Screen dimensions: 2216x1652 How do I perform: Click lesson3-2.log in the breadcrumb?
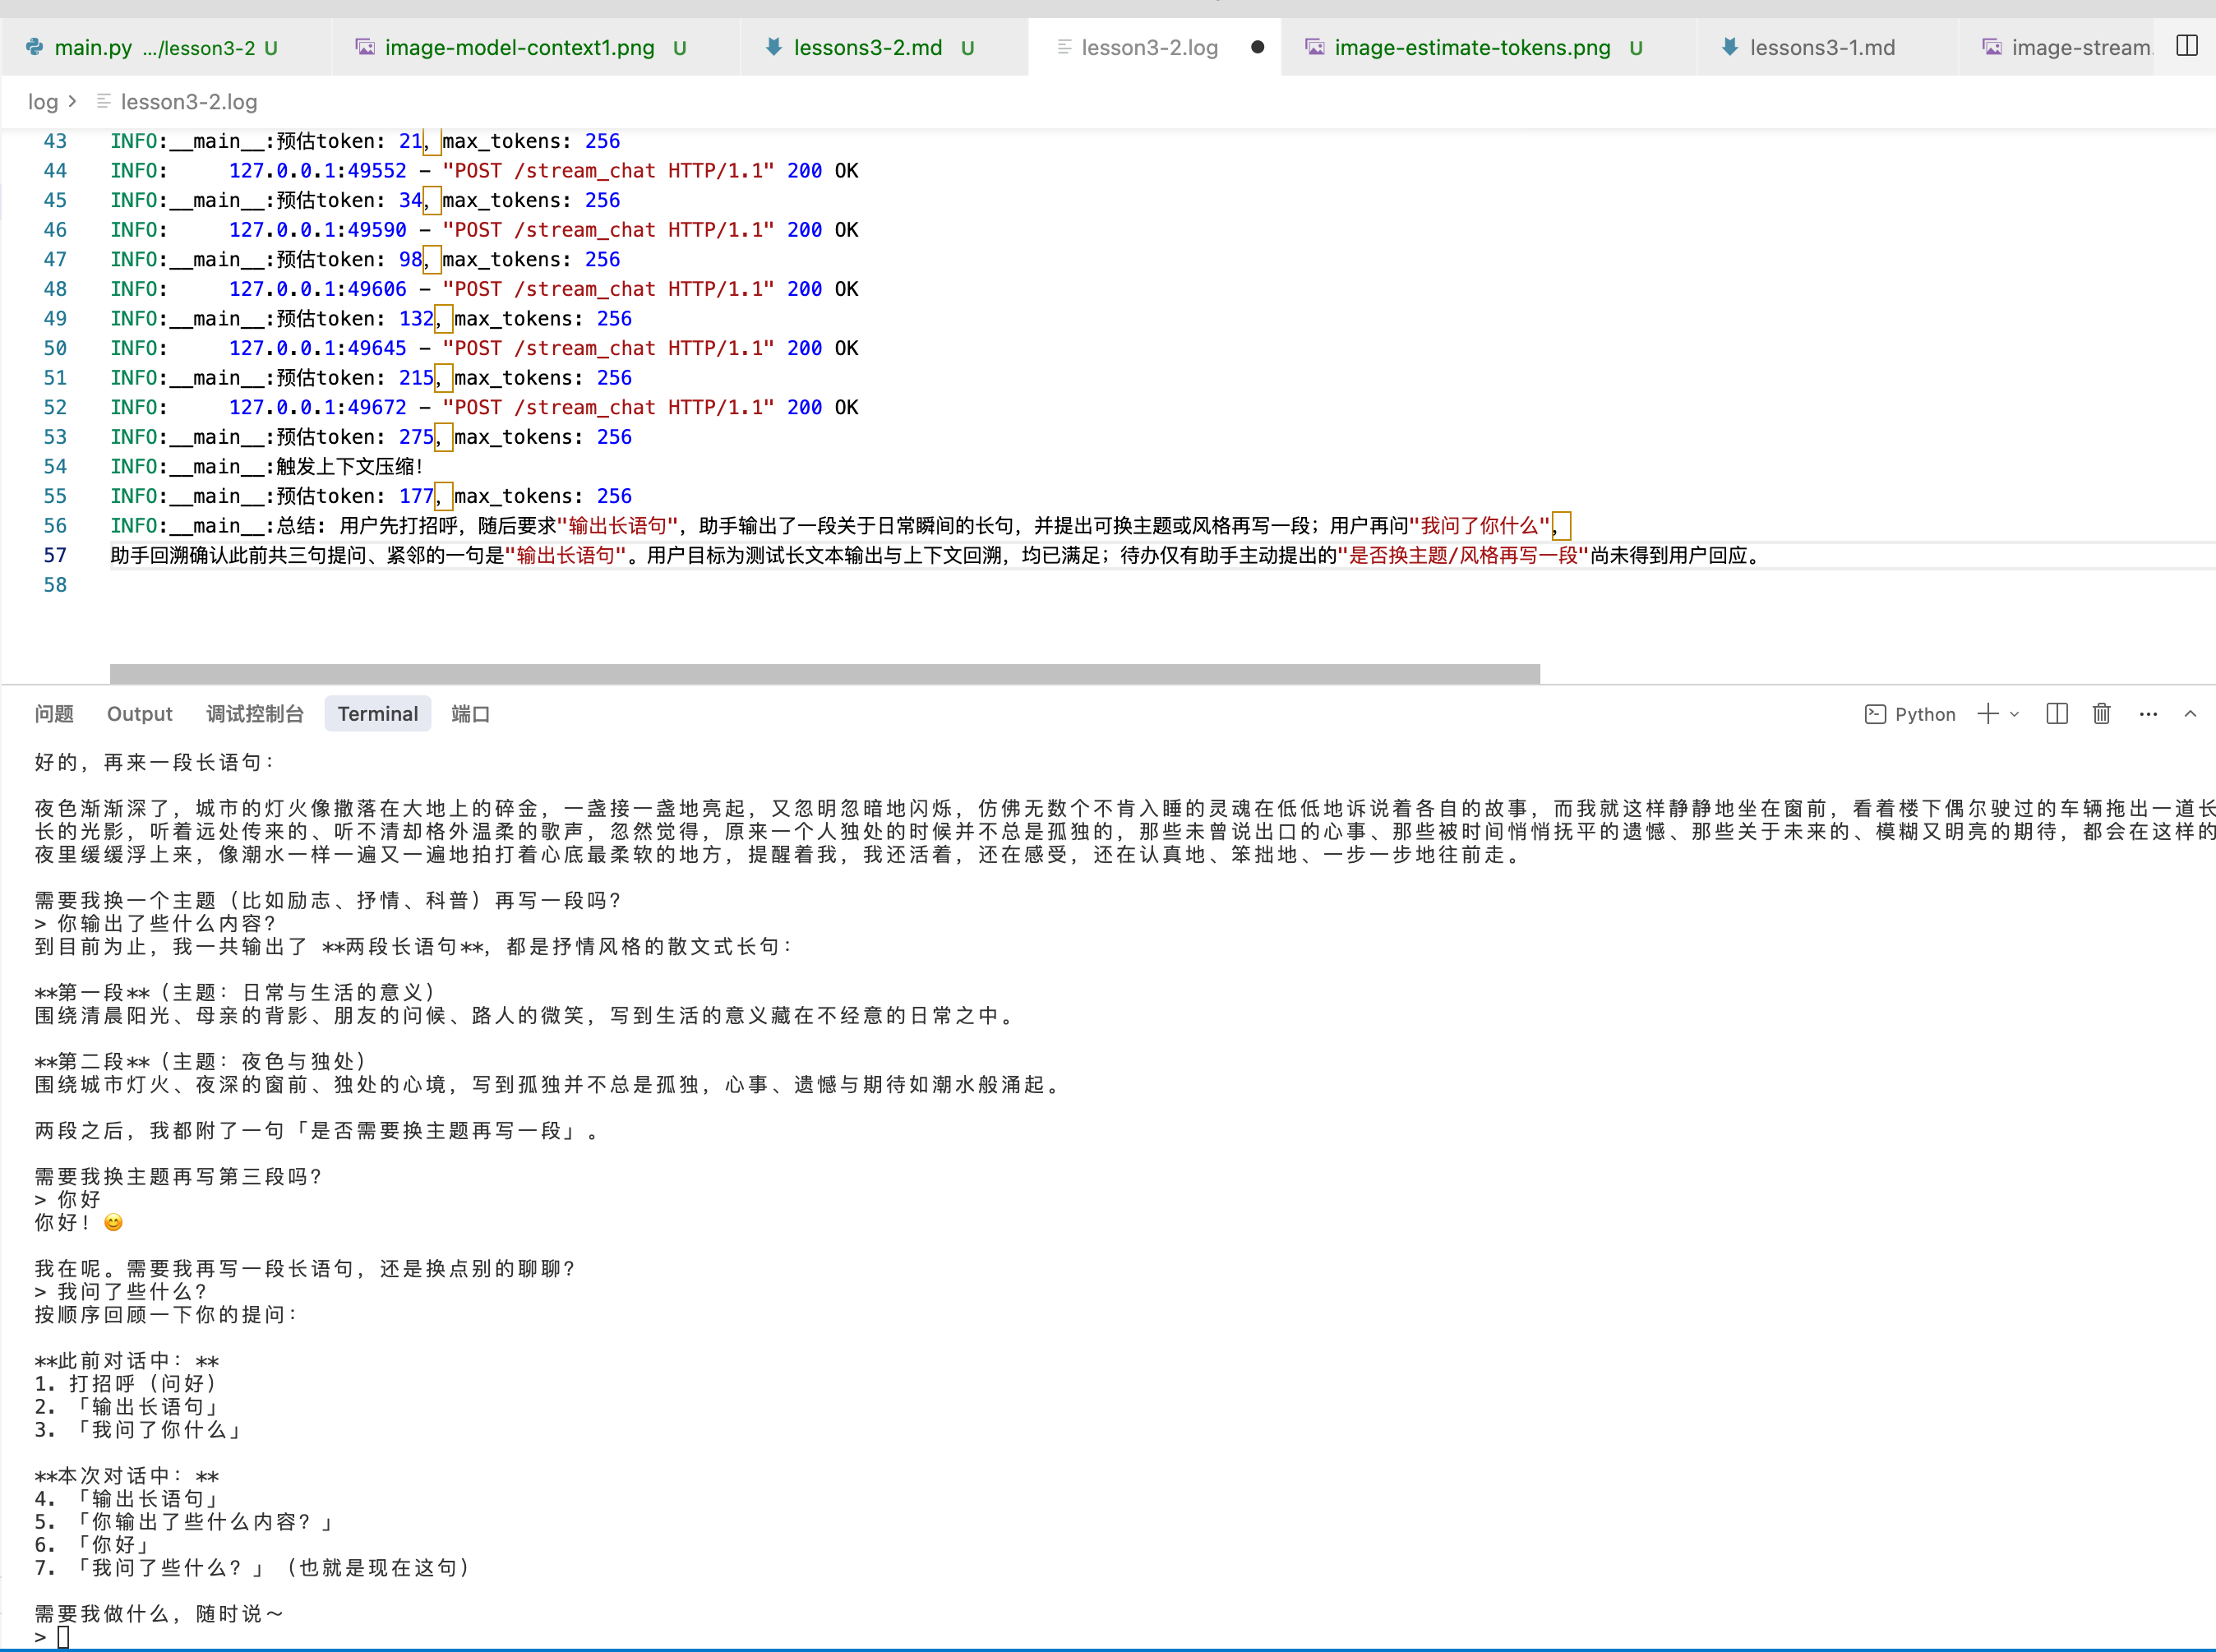pyautogui.click(x=188, y=102)
